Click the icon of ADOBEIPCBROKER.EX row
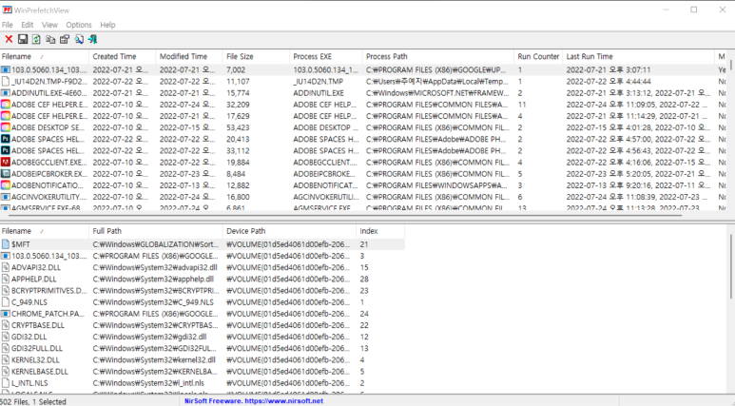735x406 pixels. point(5,174)
